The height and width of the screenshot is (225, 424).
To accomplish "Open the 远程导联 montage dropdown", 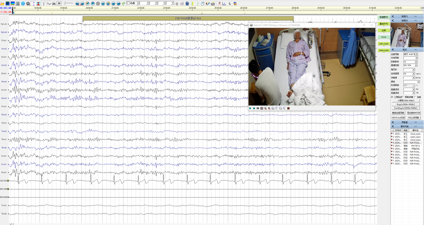I will [x=416, y=55].
